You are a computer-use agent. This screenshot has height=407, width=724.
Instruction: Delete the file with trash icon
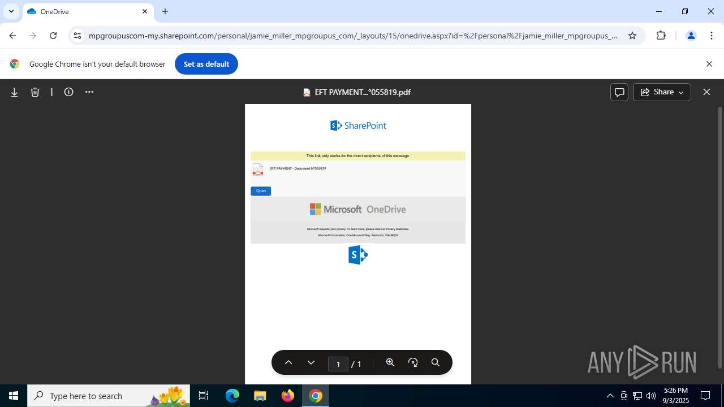pyautogui.click(x=35, y=92)
